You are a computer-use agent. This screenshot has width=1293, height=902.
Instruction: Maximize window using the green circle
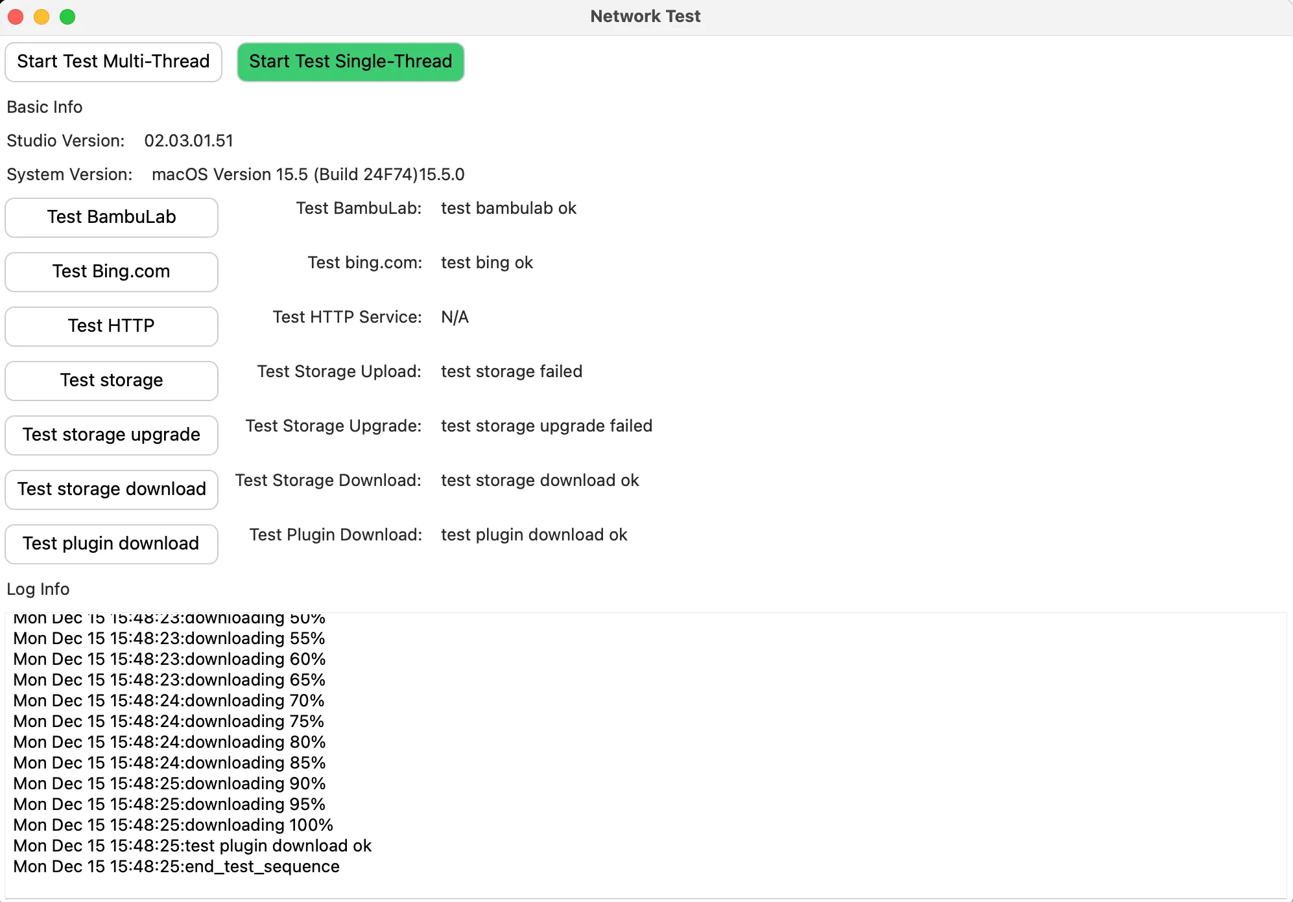(x=67, y=17)
